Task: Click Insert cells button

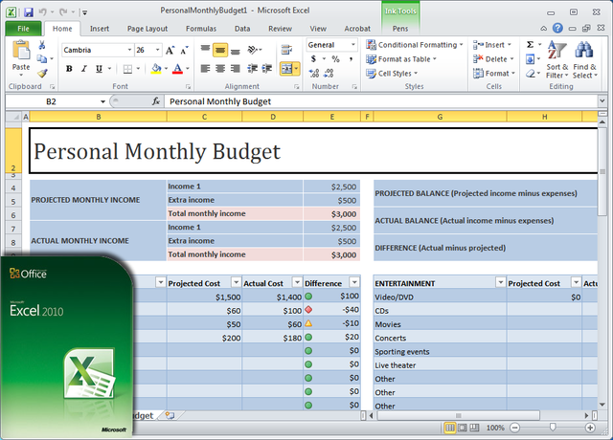Action: (x=491, y=45)
